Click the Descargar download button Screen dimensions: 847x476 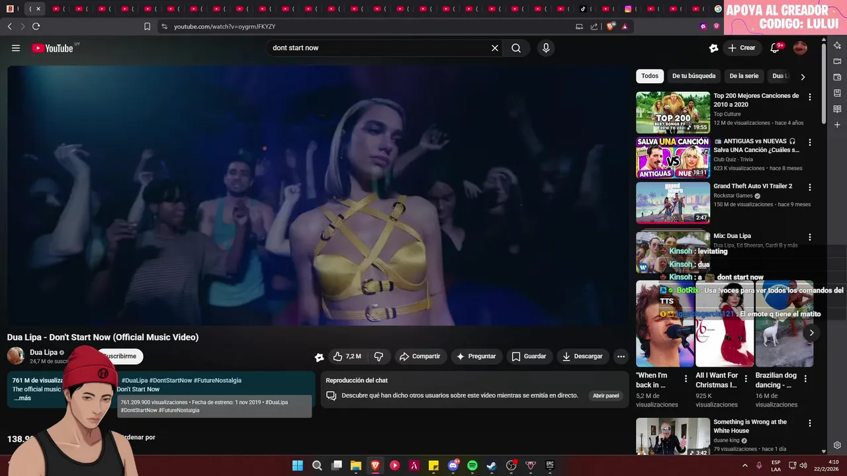coord(582,356)
